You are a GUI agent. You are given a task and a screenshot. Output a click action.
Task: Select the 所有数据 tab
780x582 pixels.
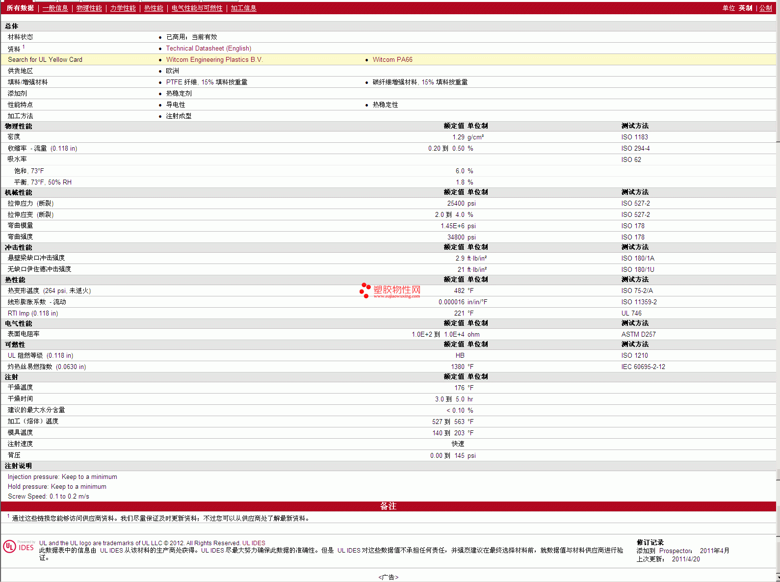coord(20,8)
